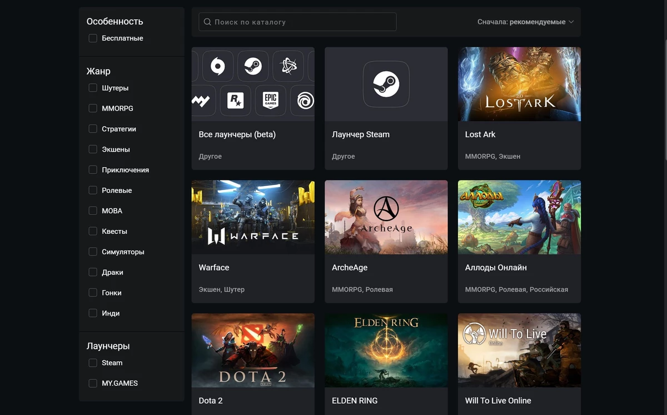Toggle the Гонки genre checkbox
This screenshot has width=667, height=415.
93,293
